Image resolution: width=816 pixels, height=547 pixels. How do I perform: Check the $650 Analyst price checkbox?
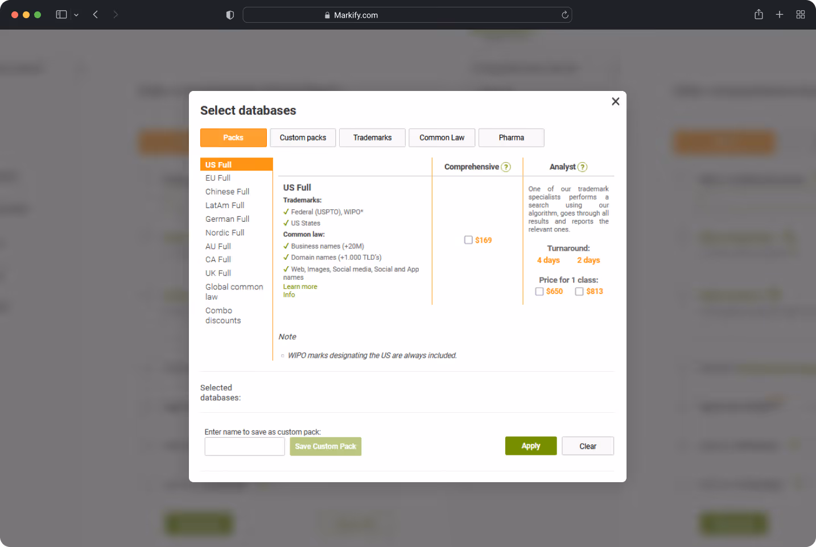click(x=539, y=291)
